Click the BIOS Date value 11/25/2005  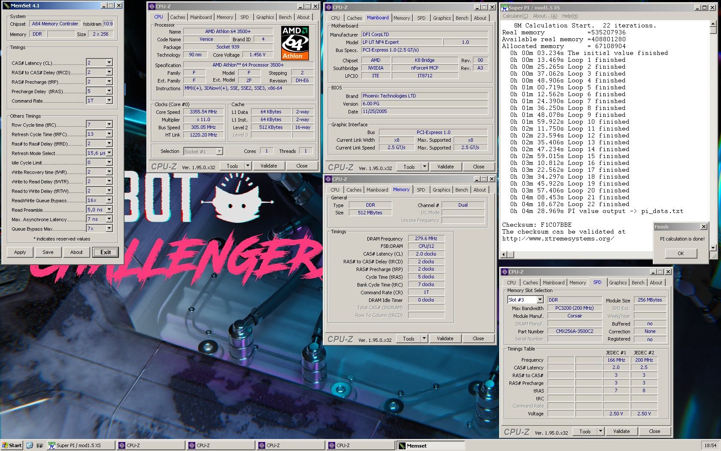tap(424, 111)
